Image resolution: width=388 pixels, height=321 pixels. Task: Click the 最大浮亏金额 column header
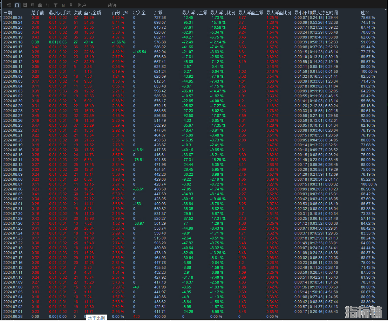195,13
